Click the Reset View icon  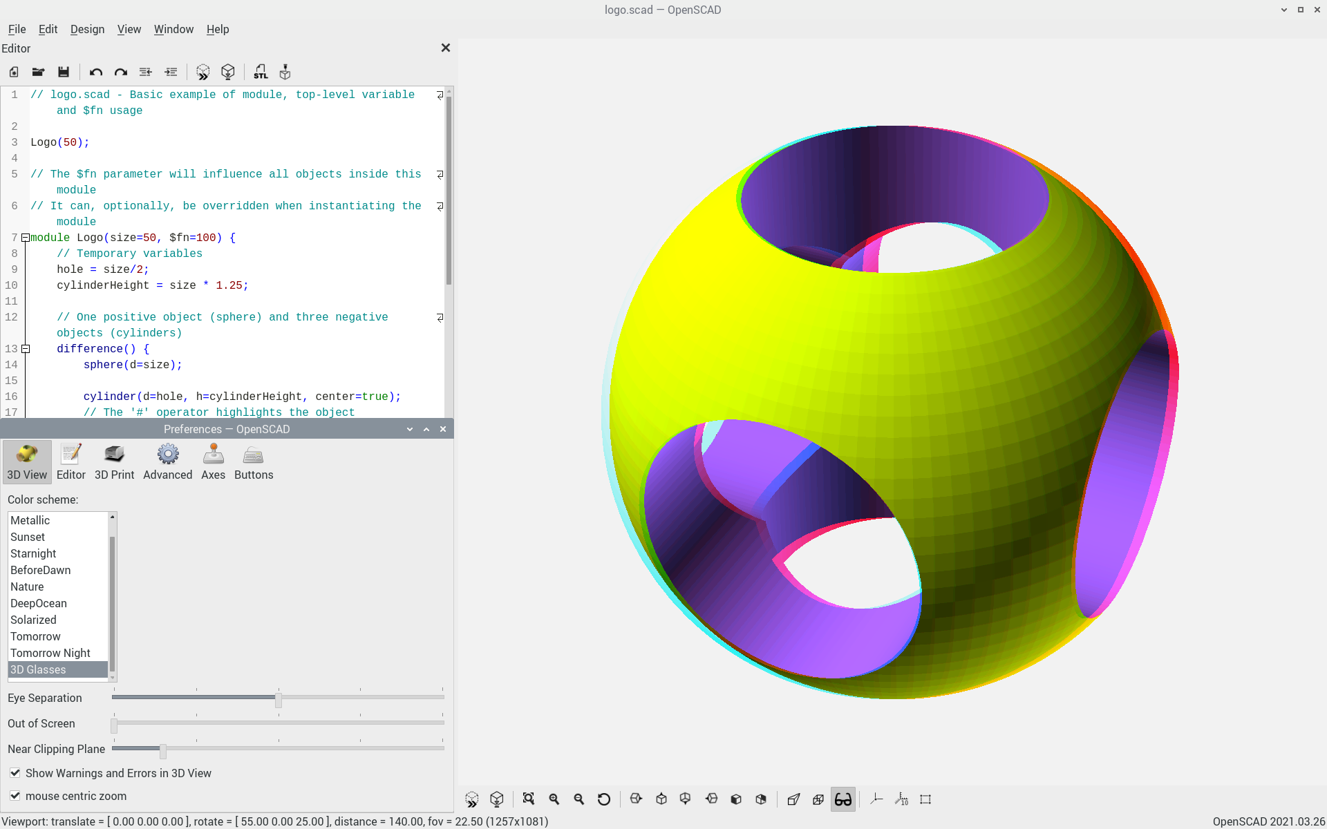pyautogui.click(x=604, y=799)
